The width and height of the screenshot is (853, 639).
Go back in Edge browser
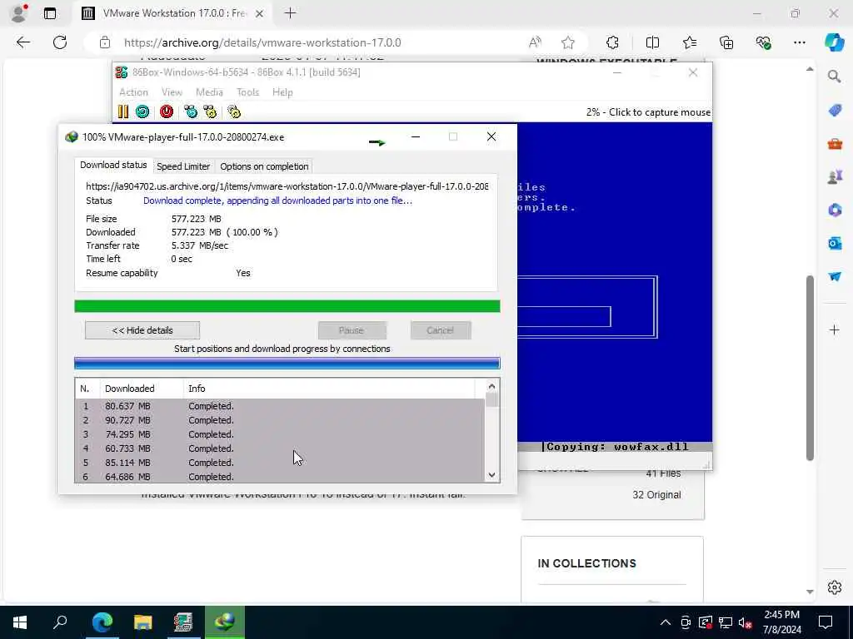click(x=22, y=42)
